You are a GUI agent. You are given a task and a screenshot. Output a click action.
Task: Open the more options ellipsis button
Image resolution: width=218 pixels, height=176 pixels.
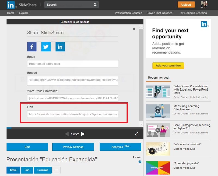(57, 170)
